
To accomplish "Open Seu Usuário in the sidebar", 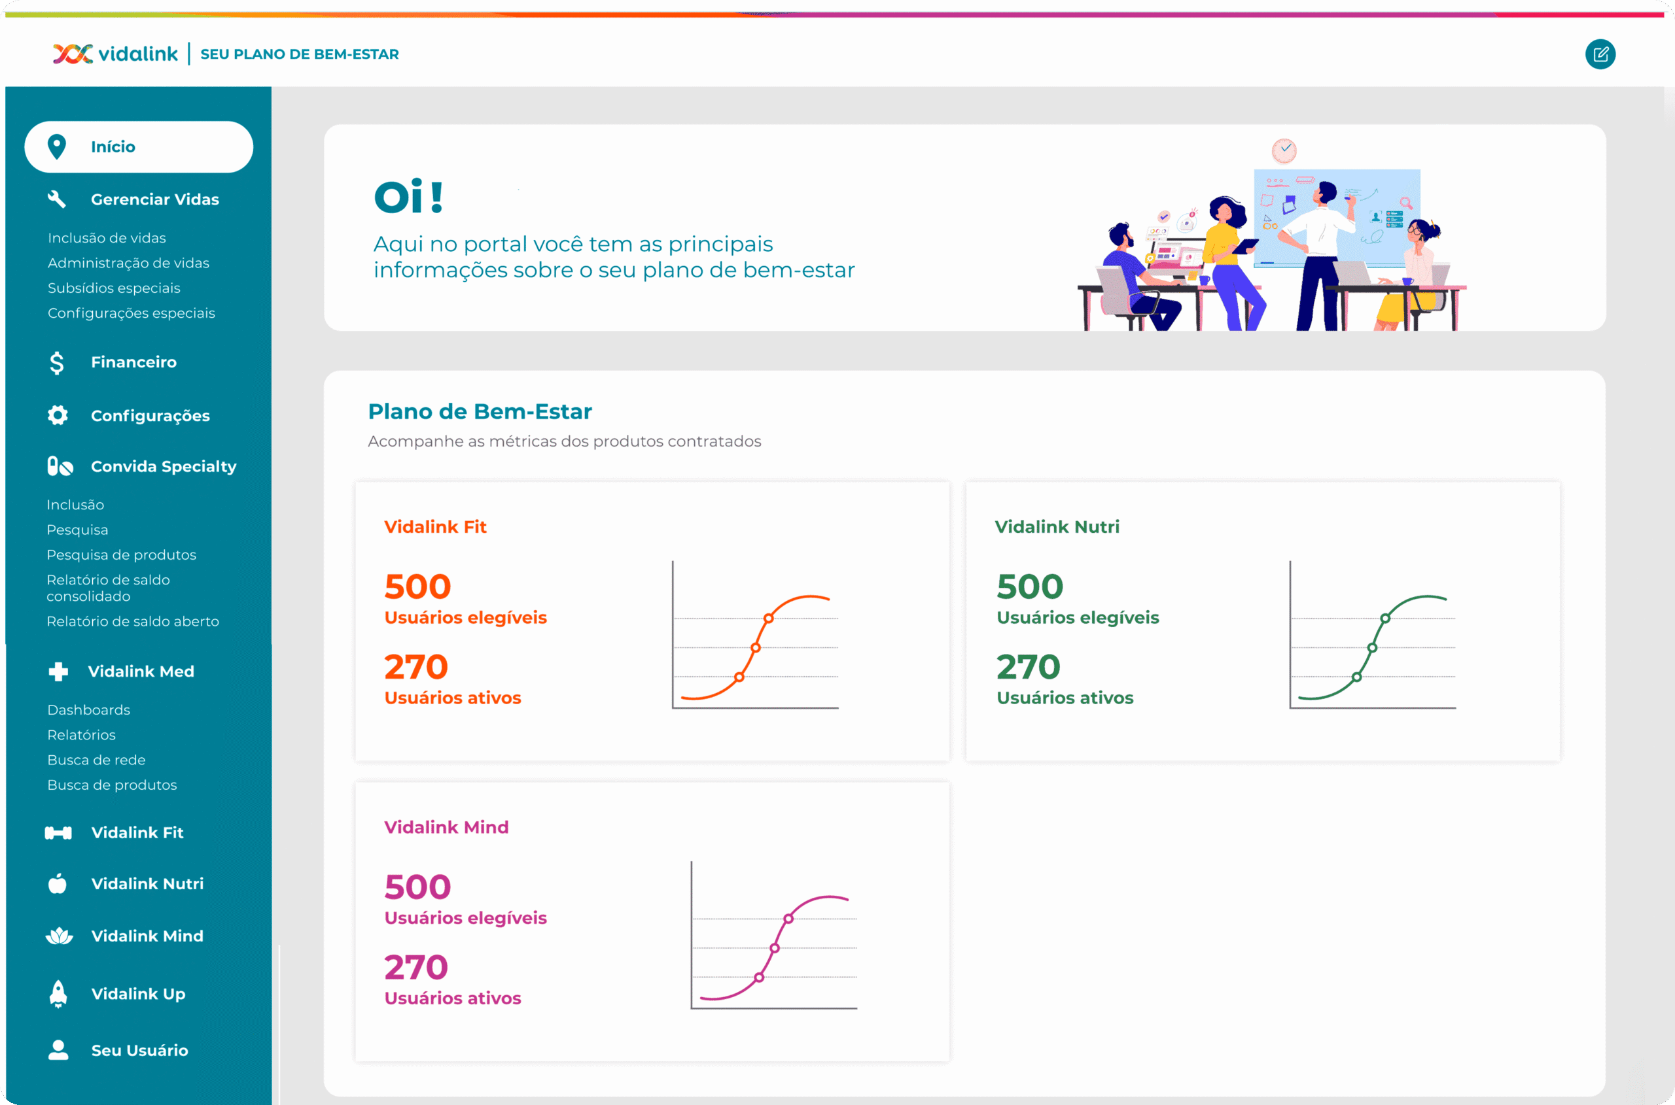I will (x=139, y=1050).
